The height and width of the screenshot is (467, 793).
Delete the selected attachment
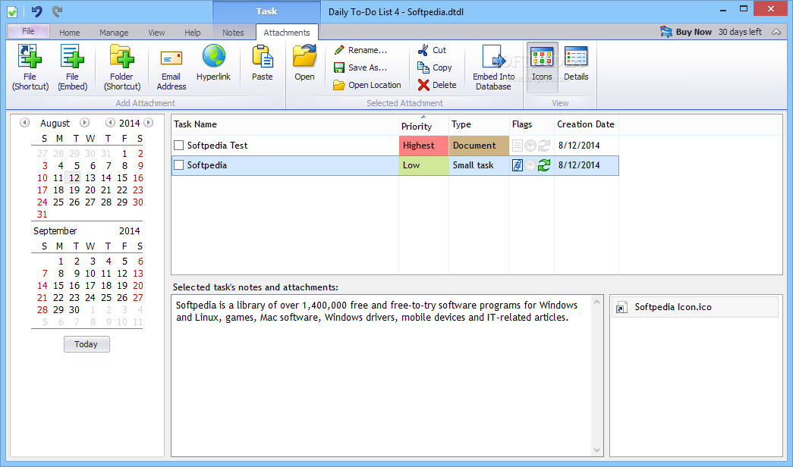[437, 85]
